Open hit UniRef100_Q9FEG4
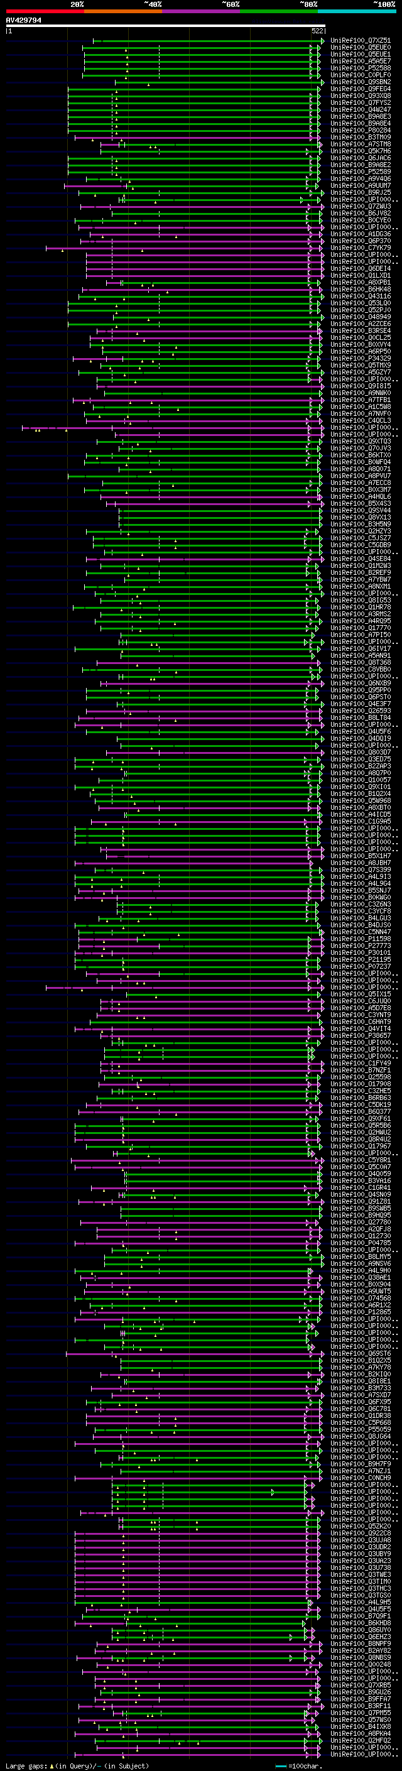The height and width of the screenshot is (1771, 402). click(361, 89)
